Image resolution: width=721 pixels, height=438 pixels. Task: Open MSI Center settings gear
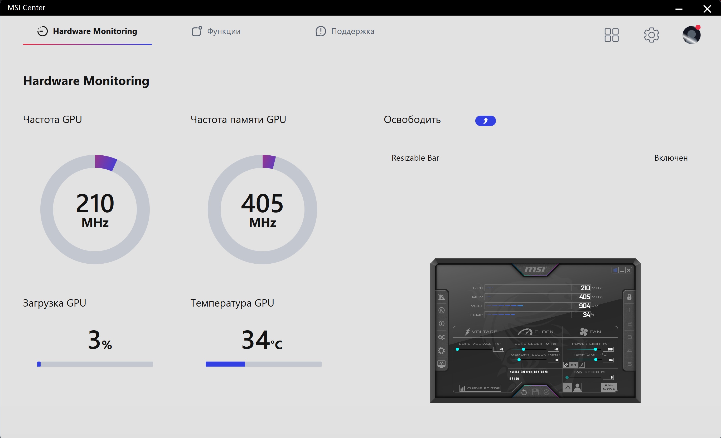[x=651, y=35]
